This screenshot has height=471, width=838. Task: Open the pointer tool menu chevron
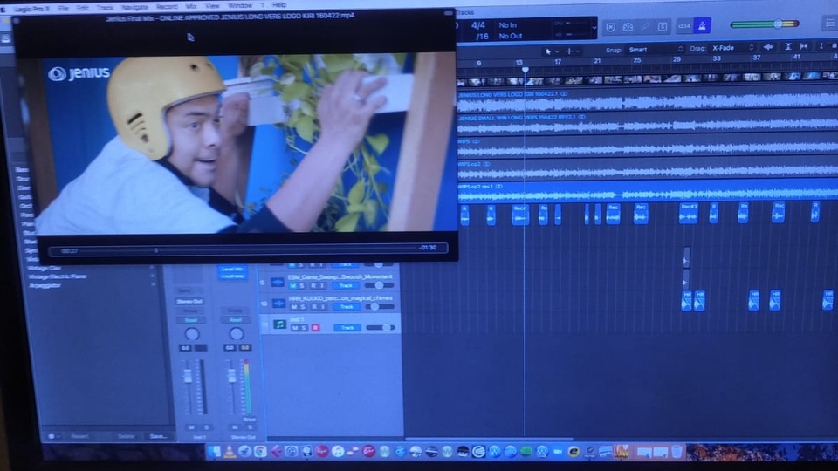click(557, 51)
